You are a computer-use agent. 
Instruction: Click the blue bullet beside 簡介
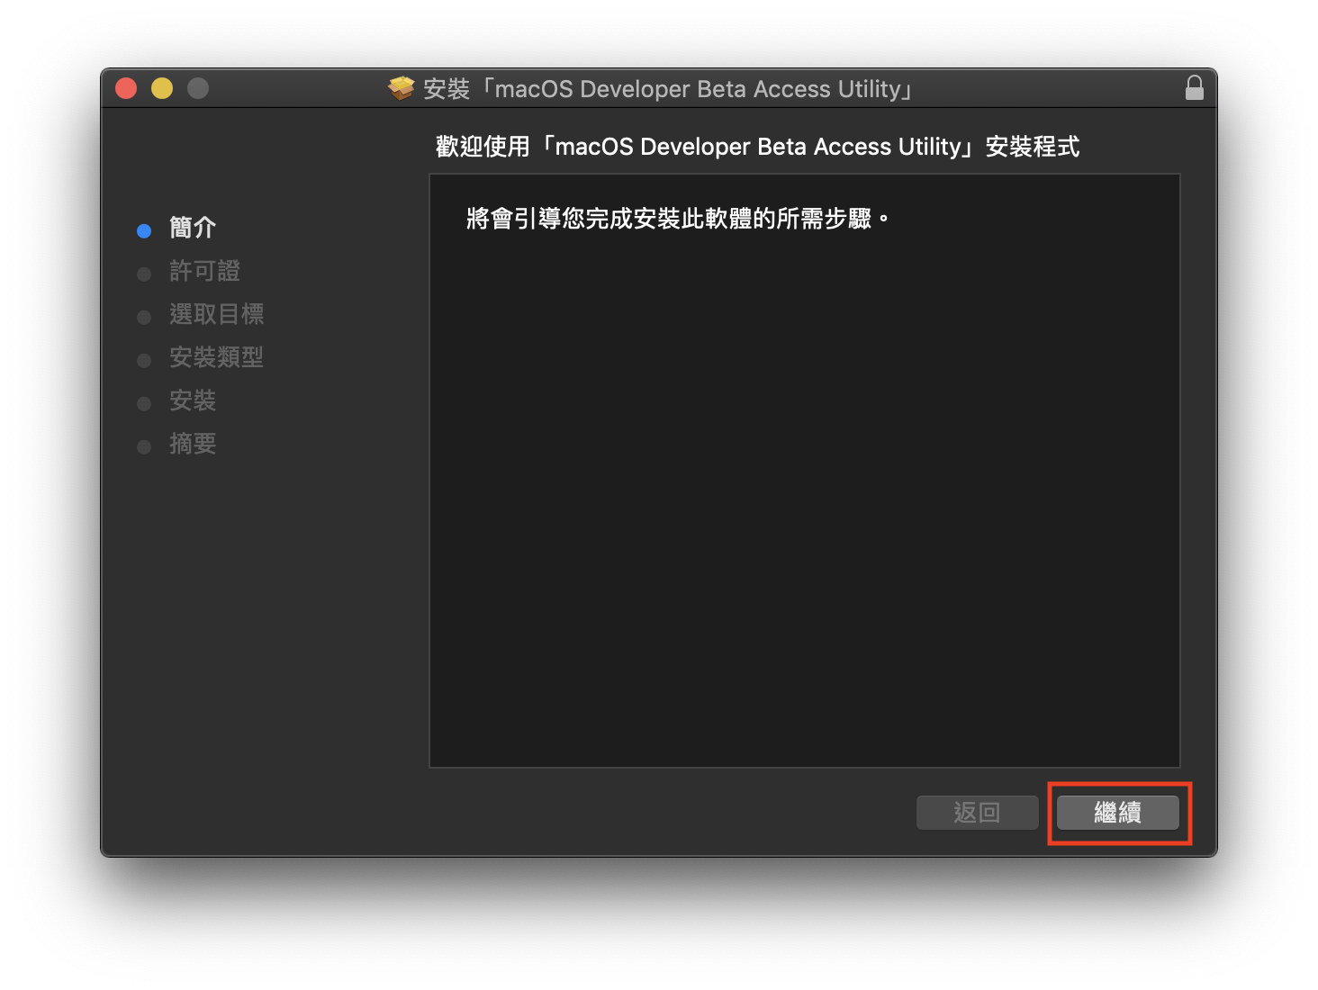[x=144, y=231]
